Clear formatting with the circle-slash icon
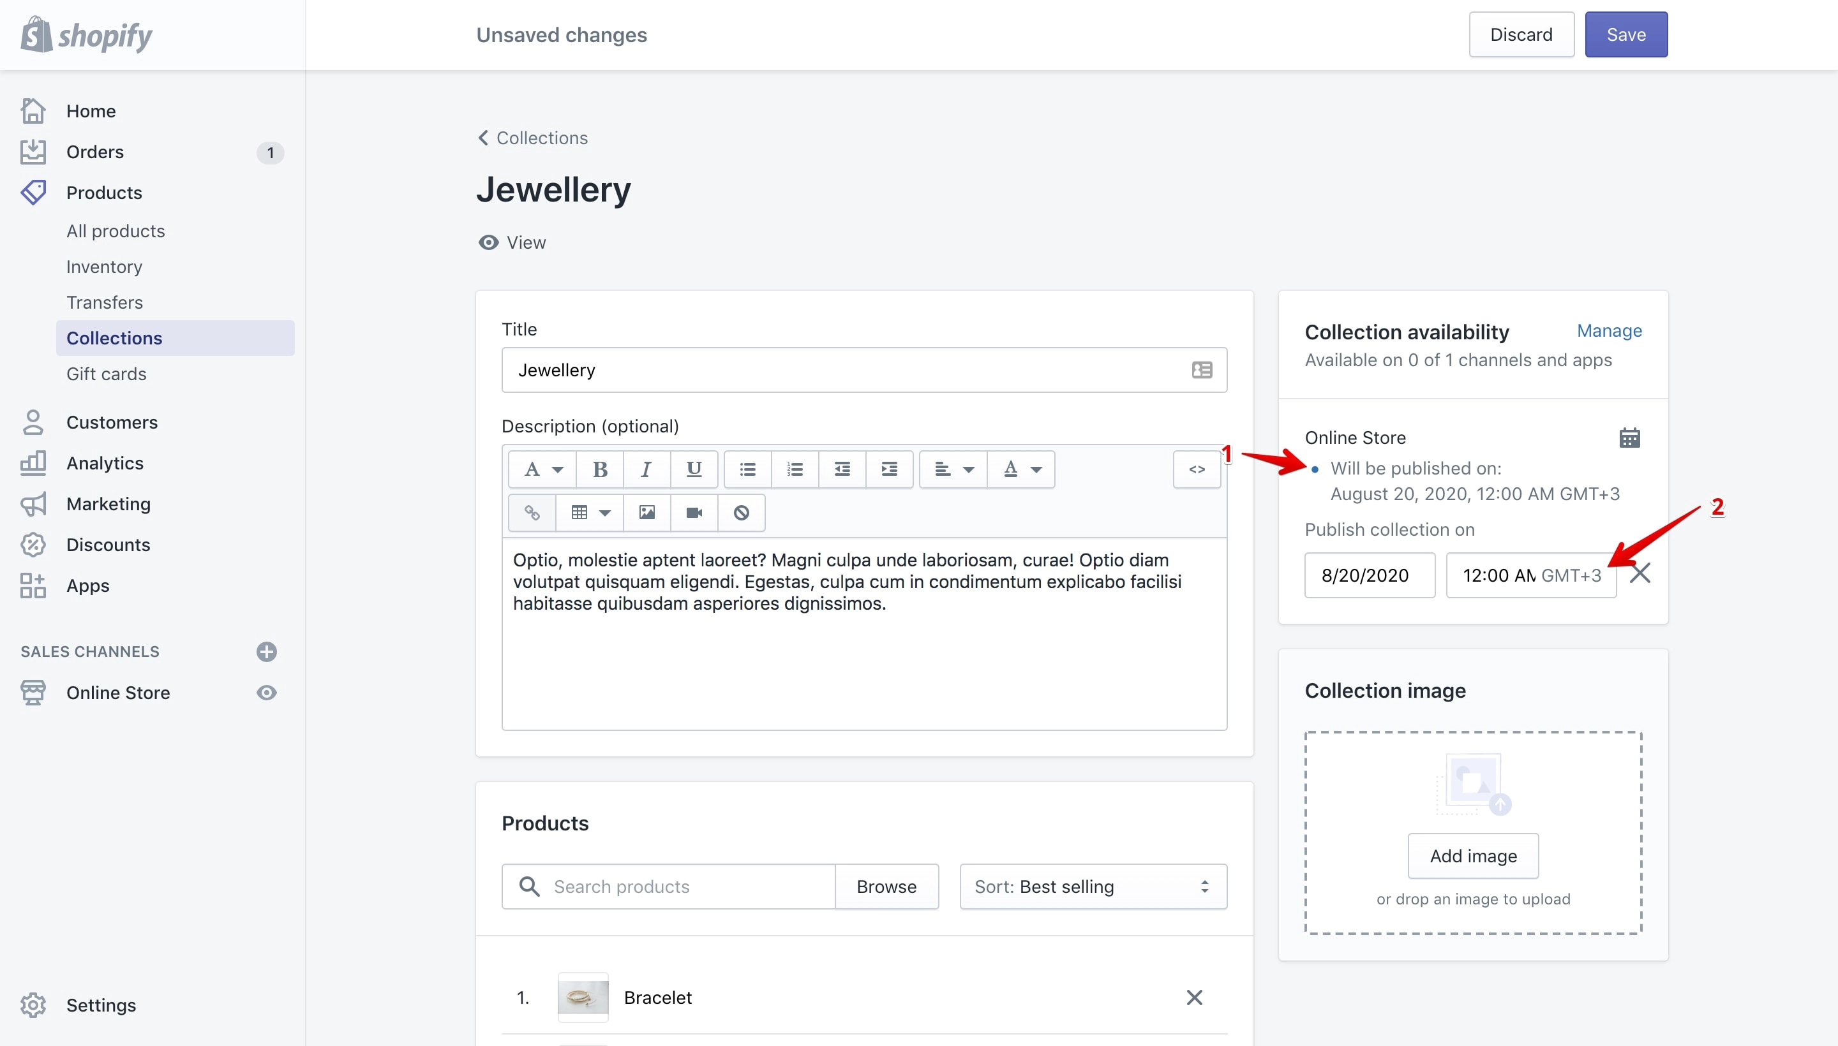 [x=741, y=513]
